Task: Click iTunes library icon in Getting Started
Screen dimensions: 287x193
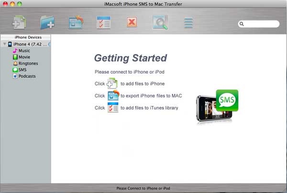Action: pyautogui.click(x=113, y=107)
